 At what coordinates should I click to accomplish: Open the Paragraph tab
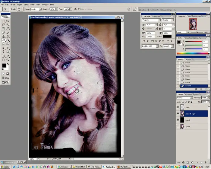pos(156,16)
